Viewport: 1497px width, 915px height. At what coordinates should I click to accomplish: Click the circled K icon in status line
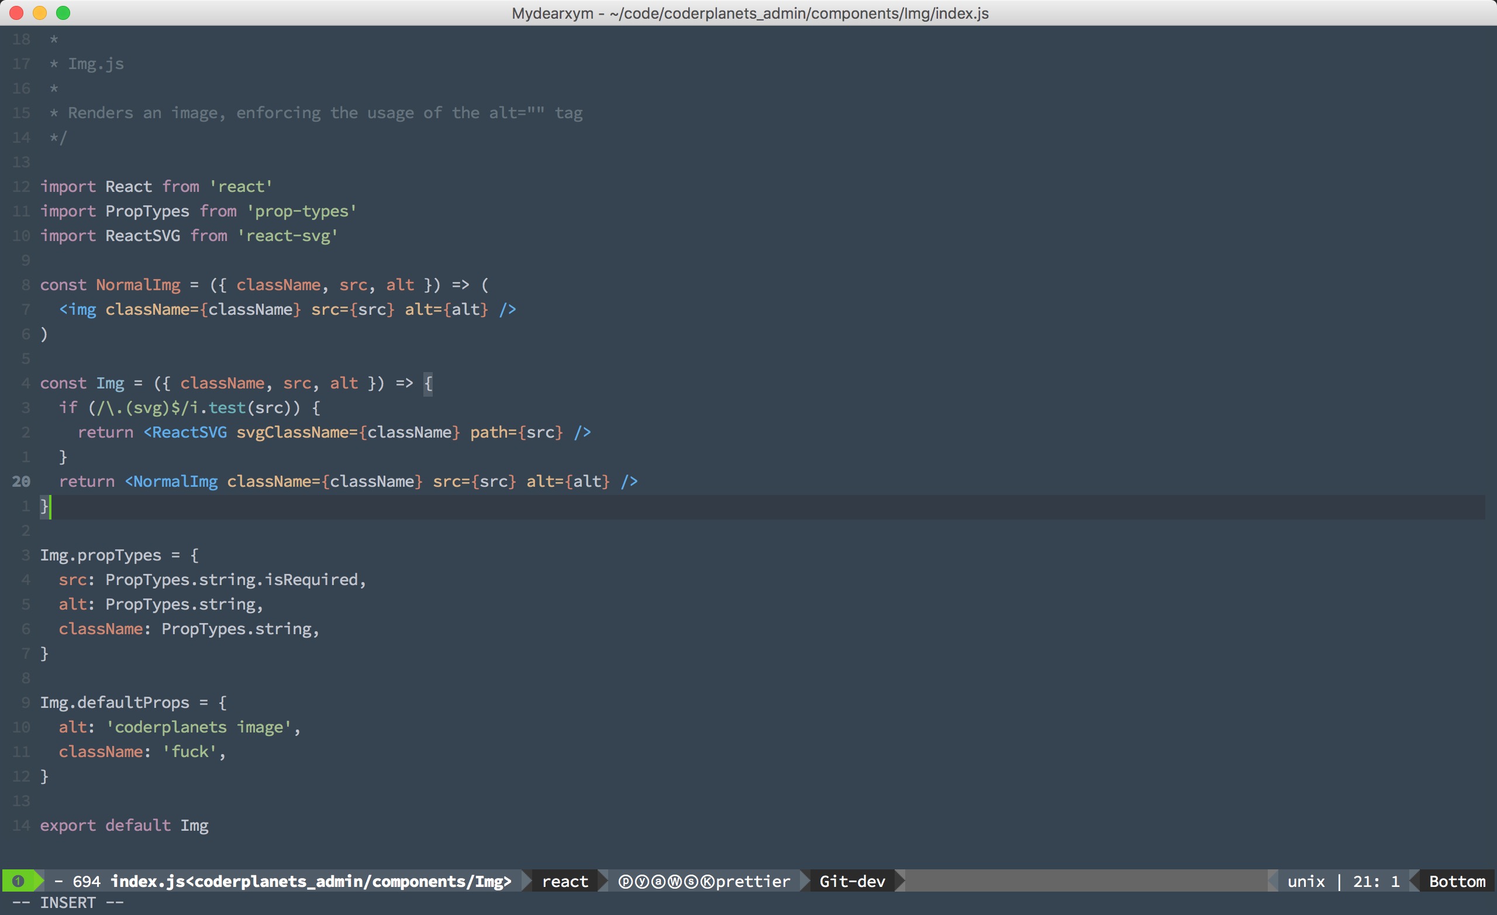coord(707,882)
